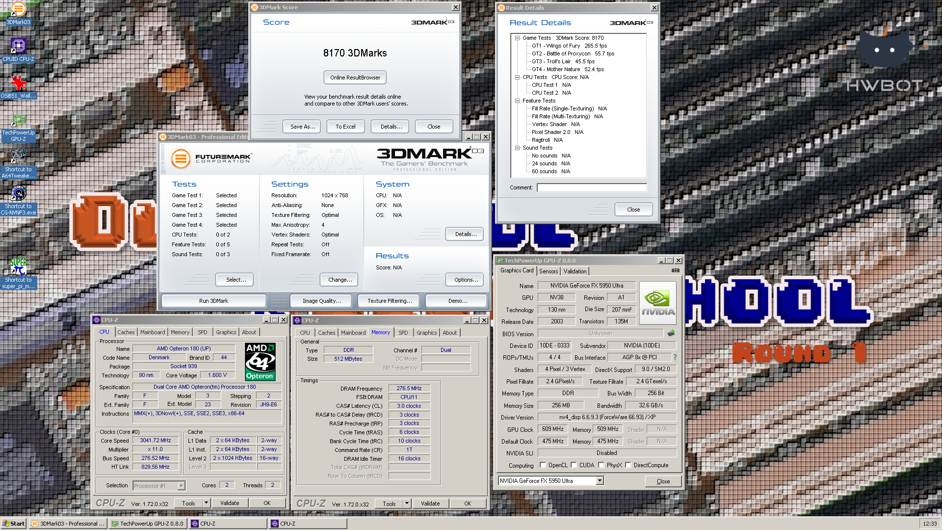The height and width of the screenshot is (530, 942).
Task: Collapse the CPU Tests tree node
Action: pos(517,77)
